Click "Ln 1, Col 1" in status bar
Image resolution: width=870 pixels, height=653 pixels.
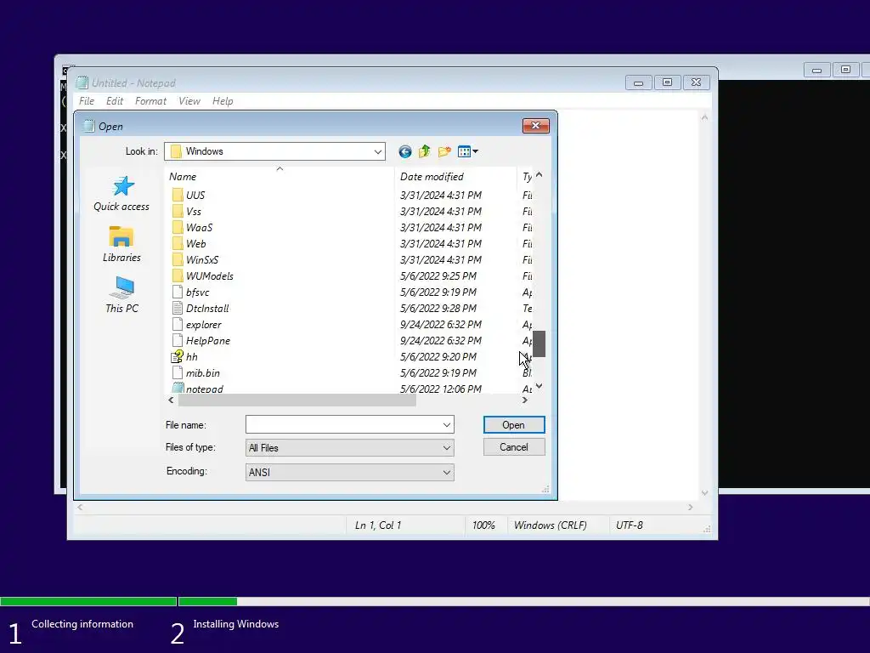tap(378, 525)
